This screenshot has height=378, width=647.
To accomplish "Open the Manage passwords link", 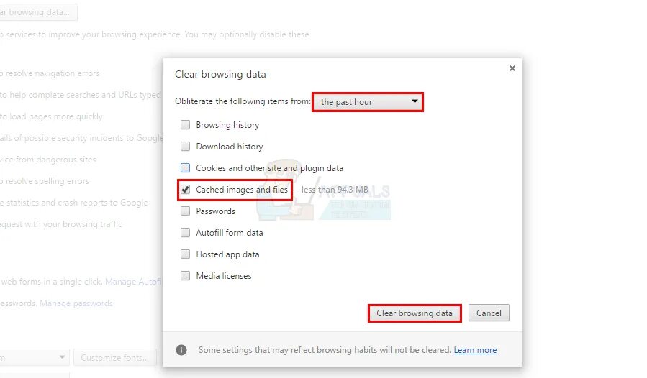I will coord(76,303).
